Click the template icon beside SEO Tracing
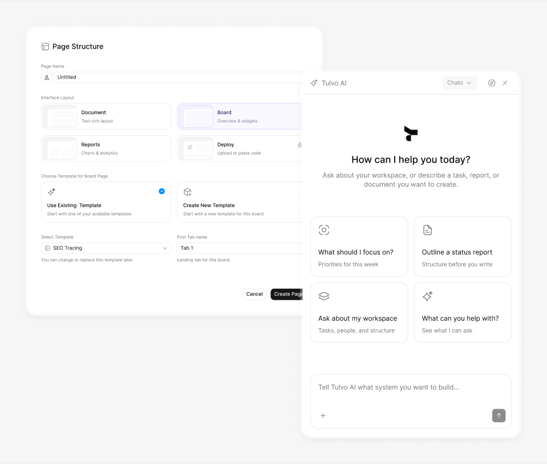 [47, 248]
